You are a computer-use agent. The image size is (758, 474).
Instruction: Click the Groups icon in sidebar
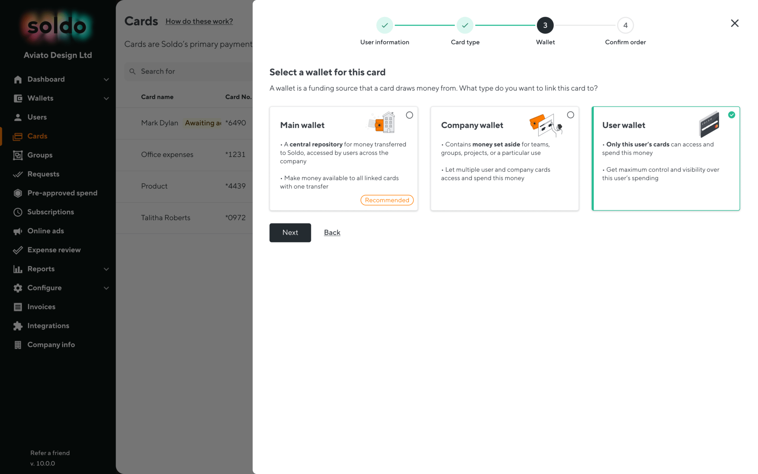coord(18,155)
